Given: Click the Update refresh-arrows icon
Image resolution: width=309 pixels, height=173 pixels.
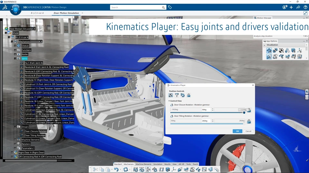Looking at the screenshot, I should tap(126, 169).
